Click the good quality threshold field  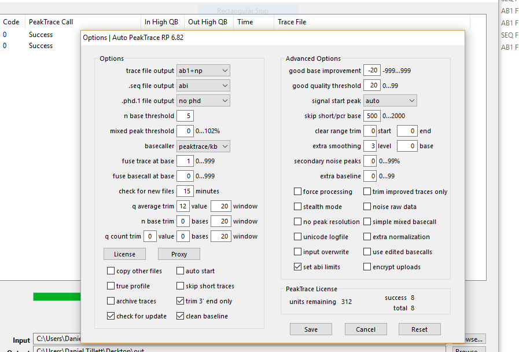pos(372,86)
